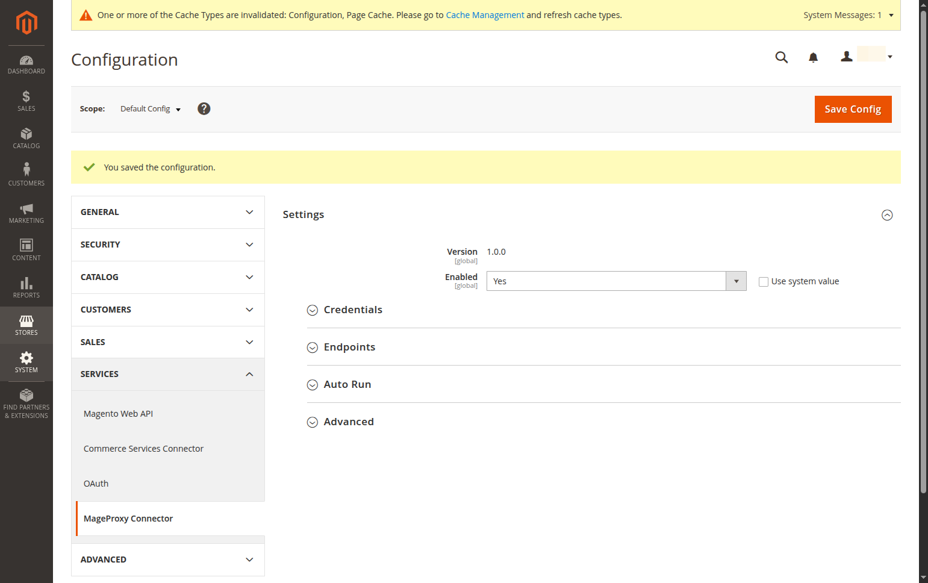Select Magento Web API

(x=118, y=414)
